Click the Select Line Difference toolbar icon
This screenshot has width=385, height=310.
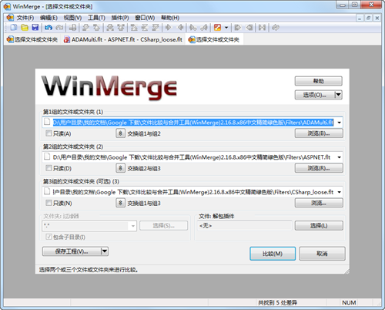point(72,27)
